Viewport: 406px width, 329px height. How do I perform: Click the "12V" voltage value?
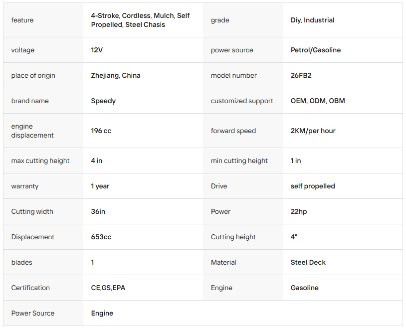97,50
